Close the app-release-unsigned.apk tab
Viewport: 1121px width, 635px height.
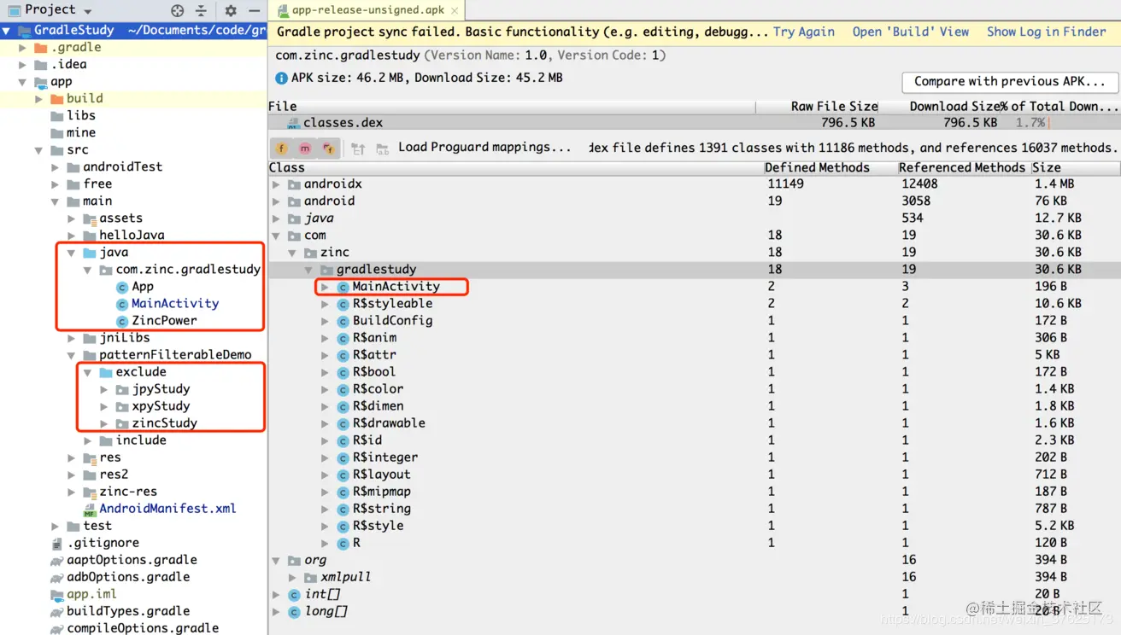coord(455,11)
